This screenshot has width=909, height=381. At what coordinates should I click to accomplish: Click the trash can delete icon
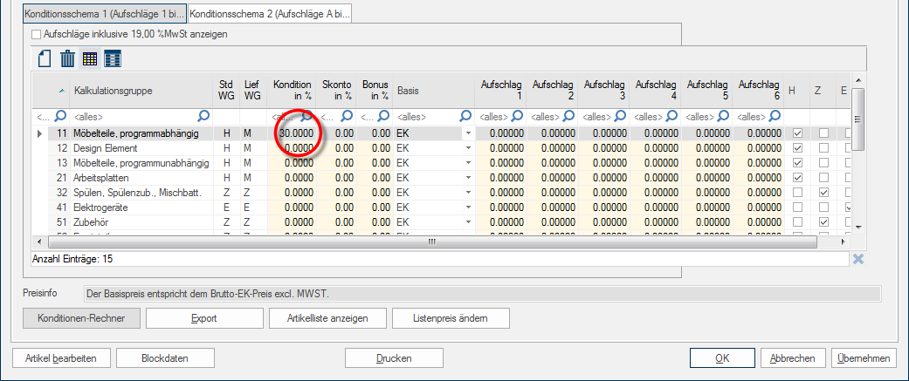(x=67, y=58)
